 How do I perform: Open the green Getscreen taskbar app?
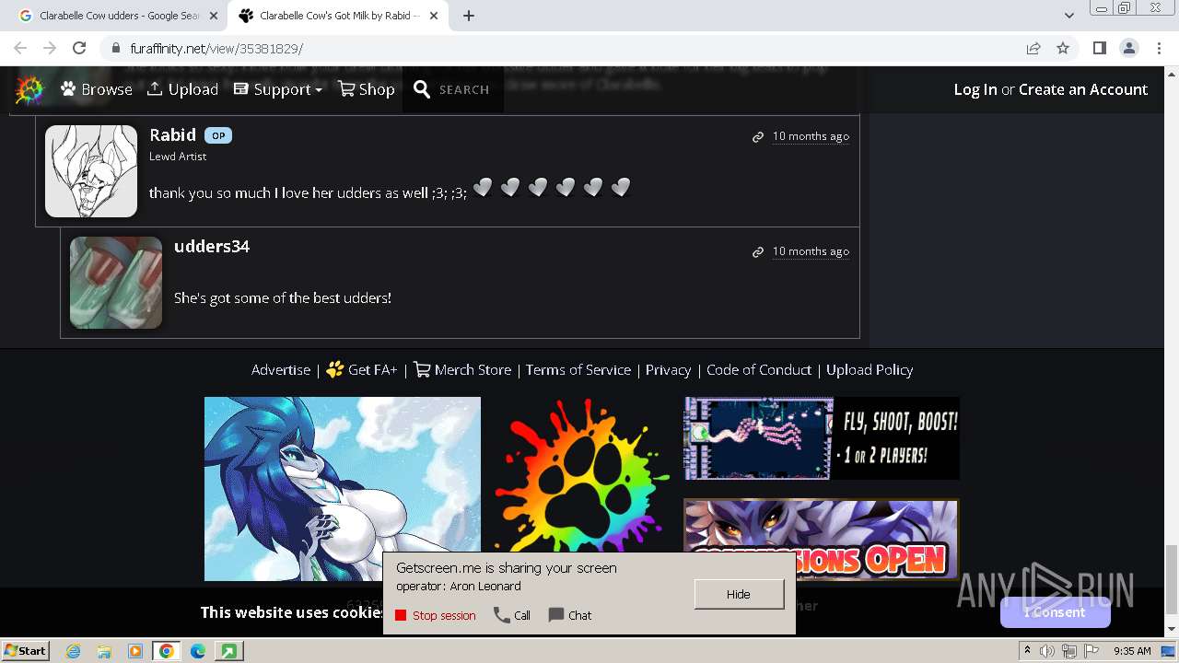pos(228,651)
